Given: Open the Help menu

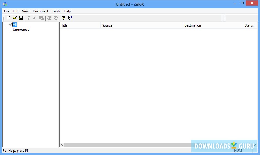Looking at the screenshot, I should click(x=67, y=11).
